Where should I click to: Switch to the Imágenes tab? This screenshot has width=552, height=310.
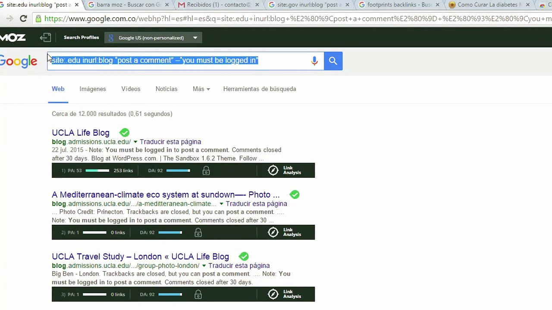click(93, 89)
